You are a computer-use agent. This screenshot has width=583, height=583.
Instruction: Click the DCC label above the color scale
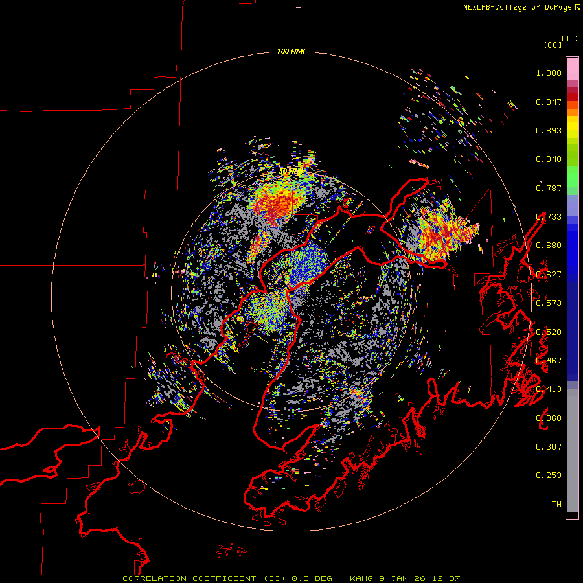[x=569, y=39]
